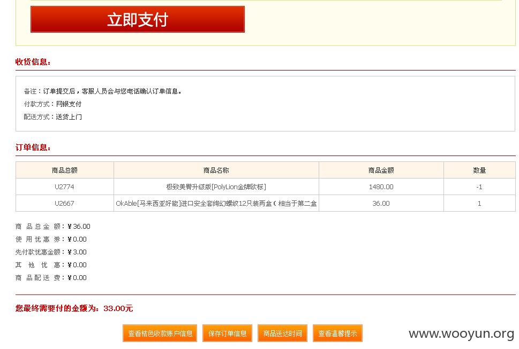Click the 订单信息 section heading
This screenshot has width=519, height=349.
tap(33, 148)
